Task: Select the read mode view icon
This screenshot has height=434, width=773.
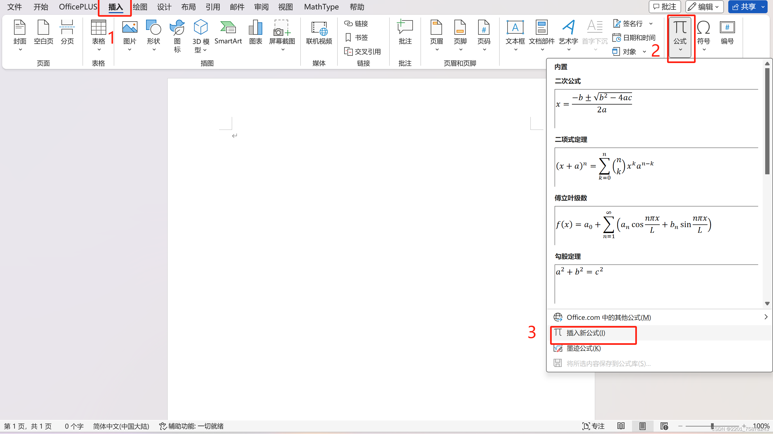Action: click(621, 426)
